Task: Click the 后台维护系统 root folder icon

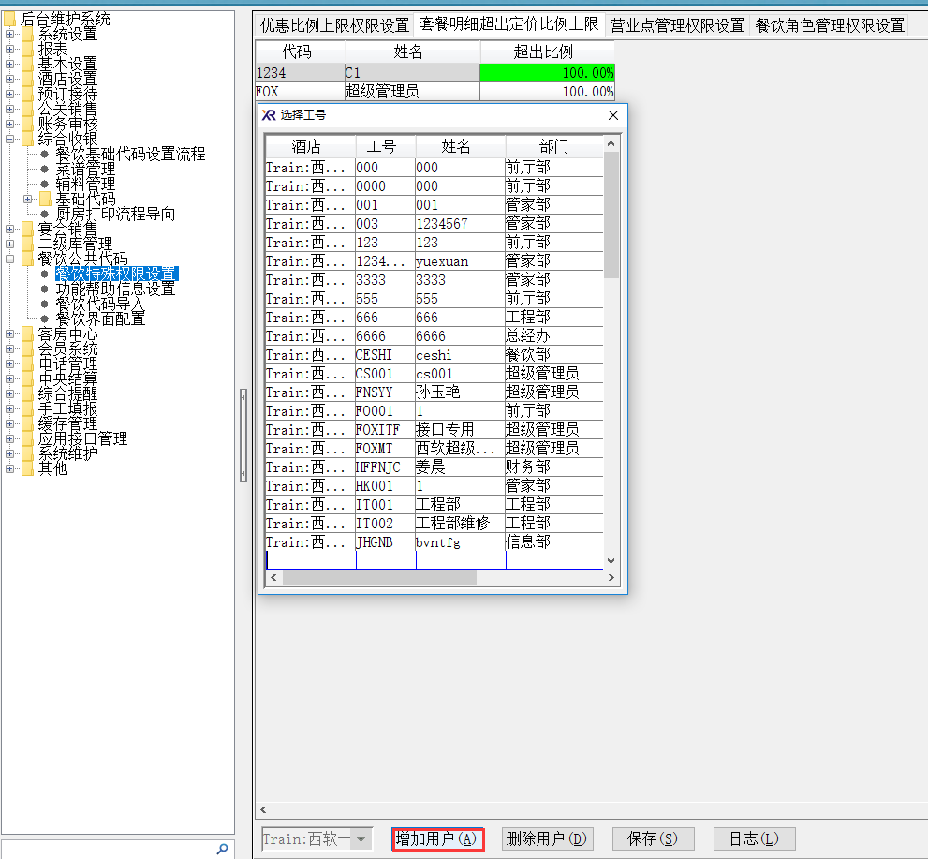Action: [x=10, y=20]
